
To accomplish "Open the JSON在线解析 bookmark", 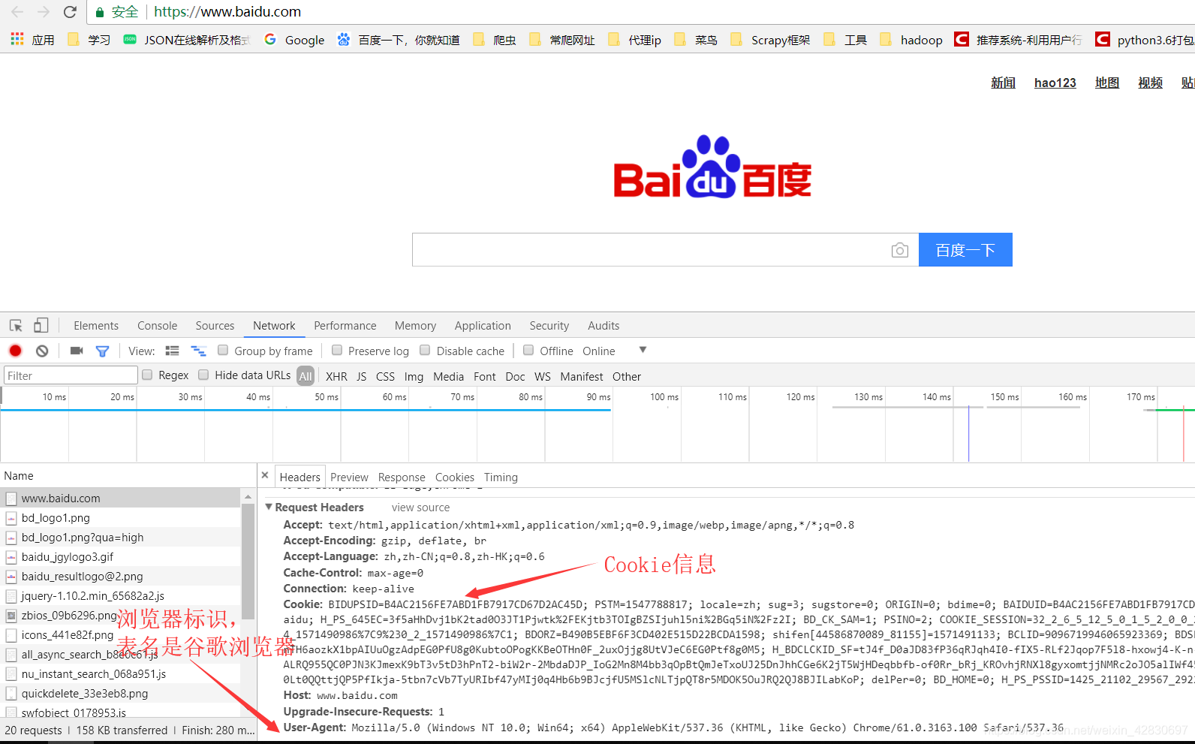I will tap(186, 40).
